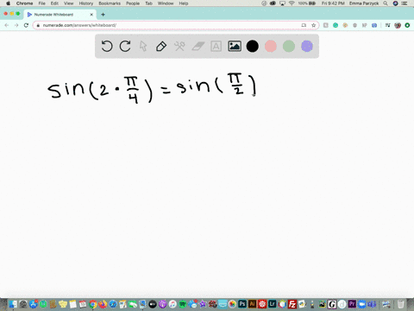414x311 pixels.
Task: Click the browser forward arrow
Action: click(16, 25)
